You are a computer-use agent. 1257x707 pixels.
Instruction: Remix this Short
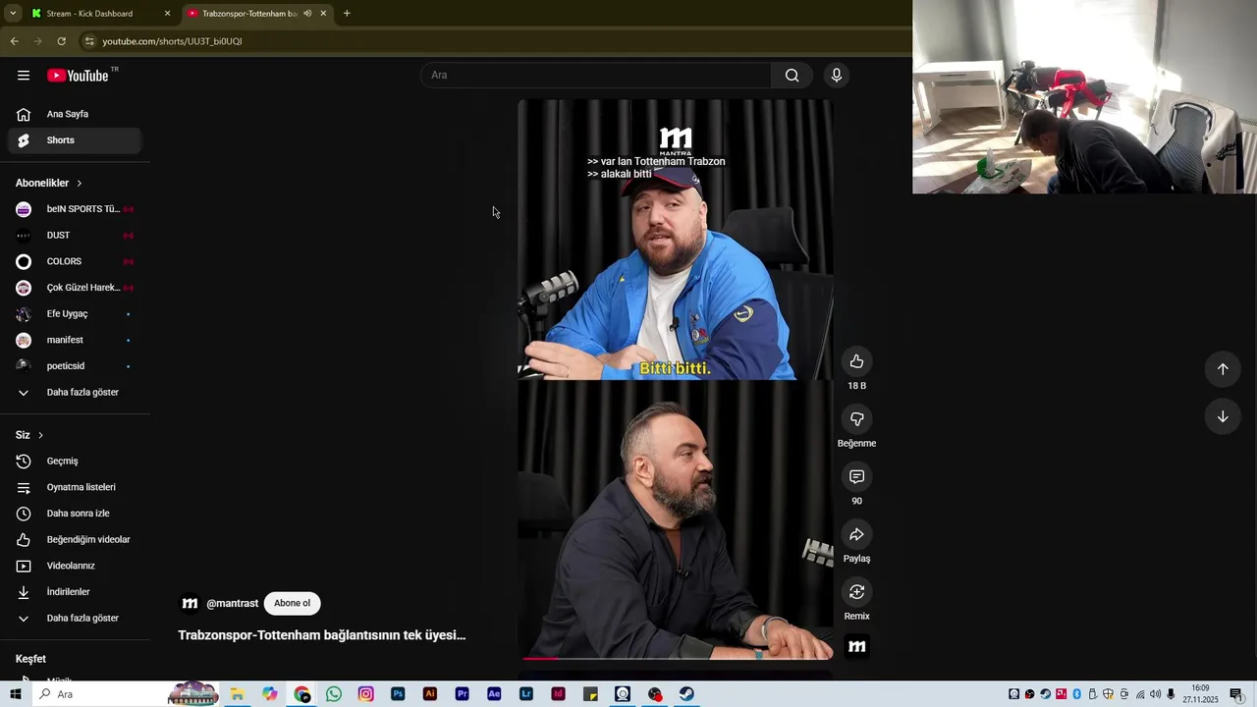point(856,592)
